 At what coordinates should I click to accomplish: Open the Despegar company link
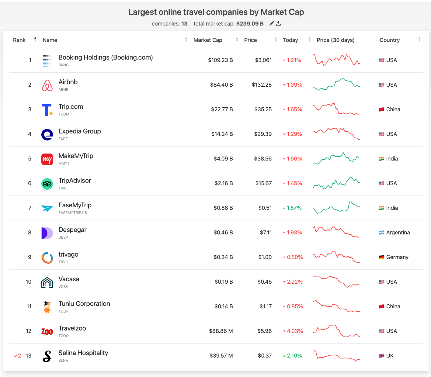coord(72,230)
